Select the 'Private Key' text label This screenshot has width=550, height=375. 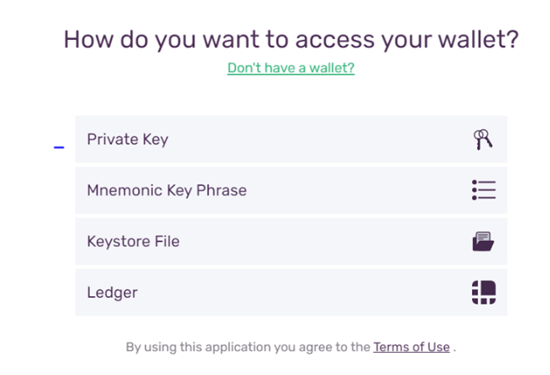(x=127, y=139)
